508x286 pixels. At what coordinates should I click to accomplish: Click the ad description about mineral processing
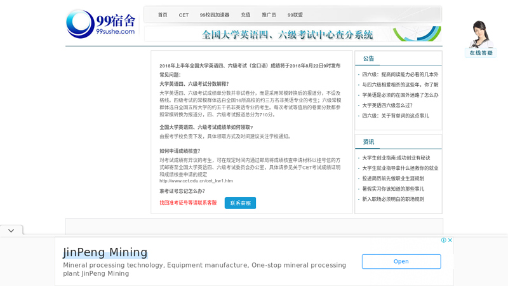(204, 269)
